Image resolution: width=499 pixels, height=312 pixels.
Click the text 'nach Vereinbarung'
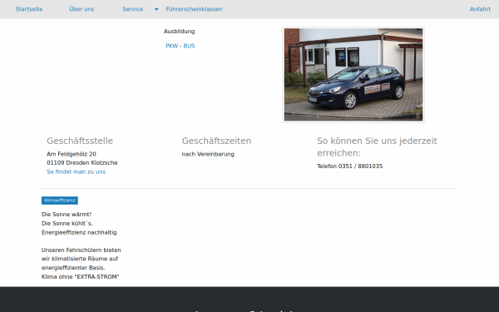tap(208, 154)
